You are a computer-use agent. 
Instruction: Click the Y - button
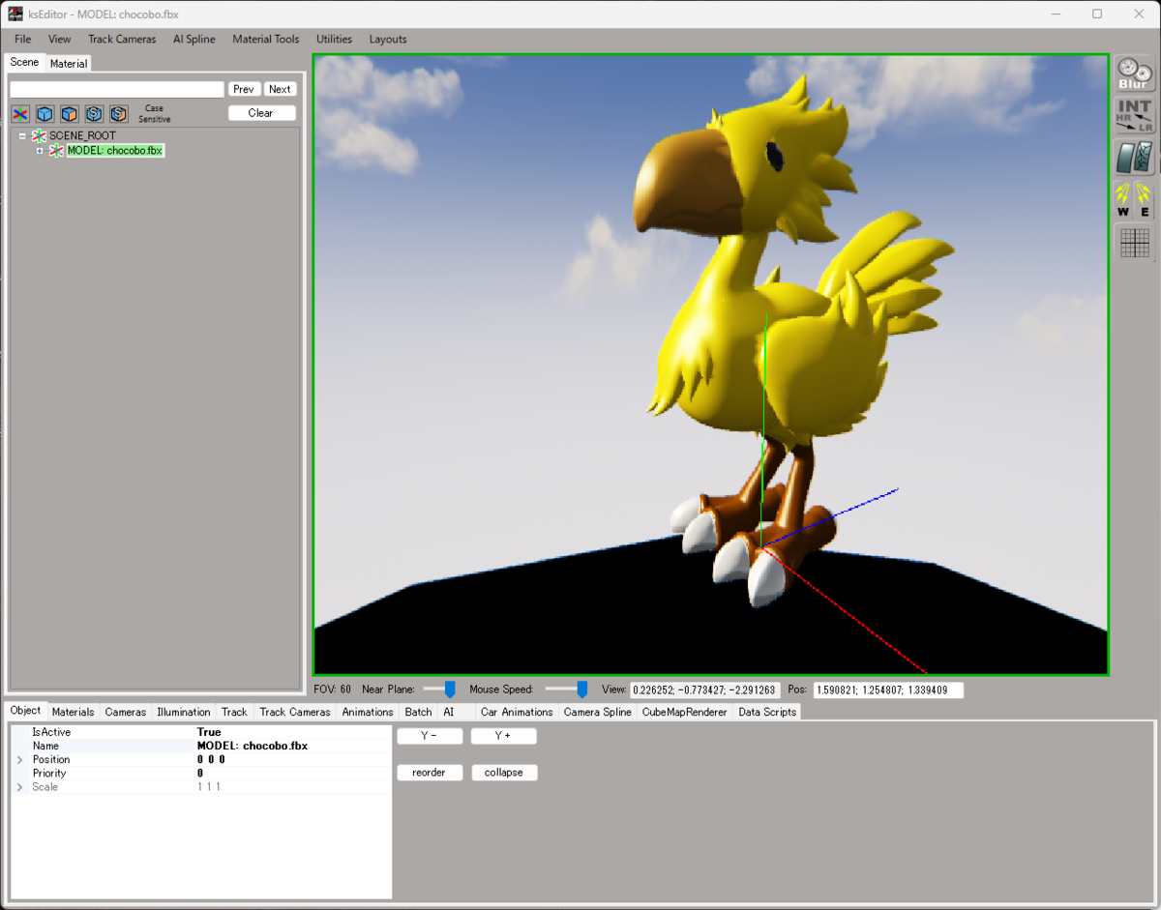pyautogui.click(x=430, y=736)
